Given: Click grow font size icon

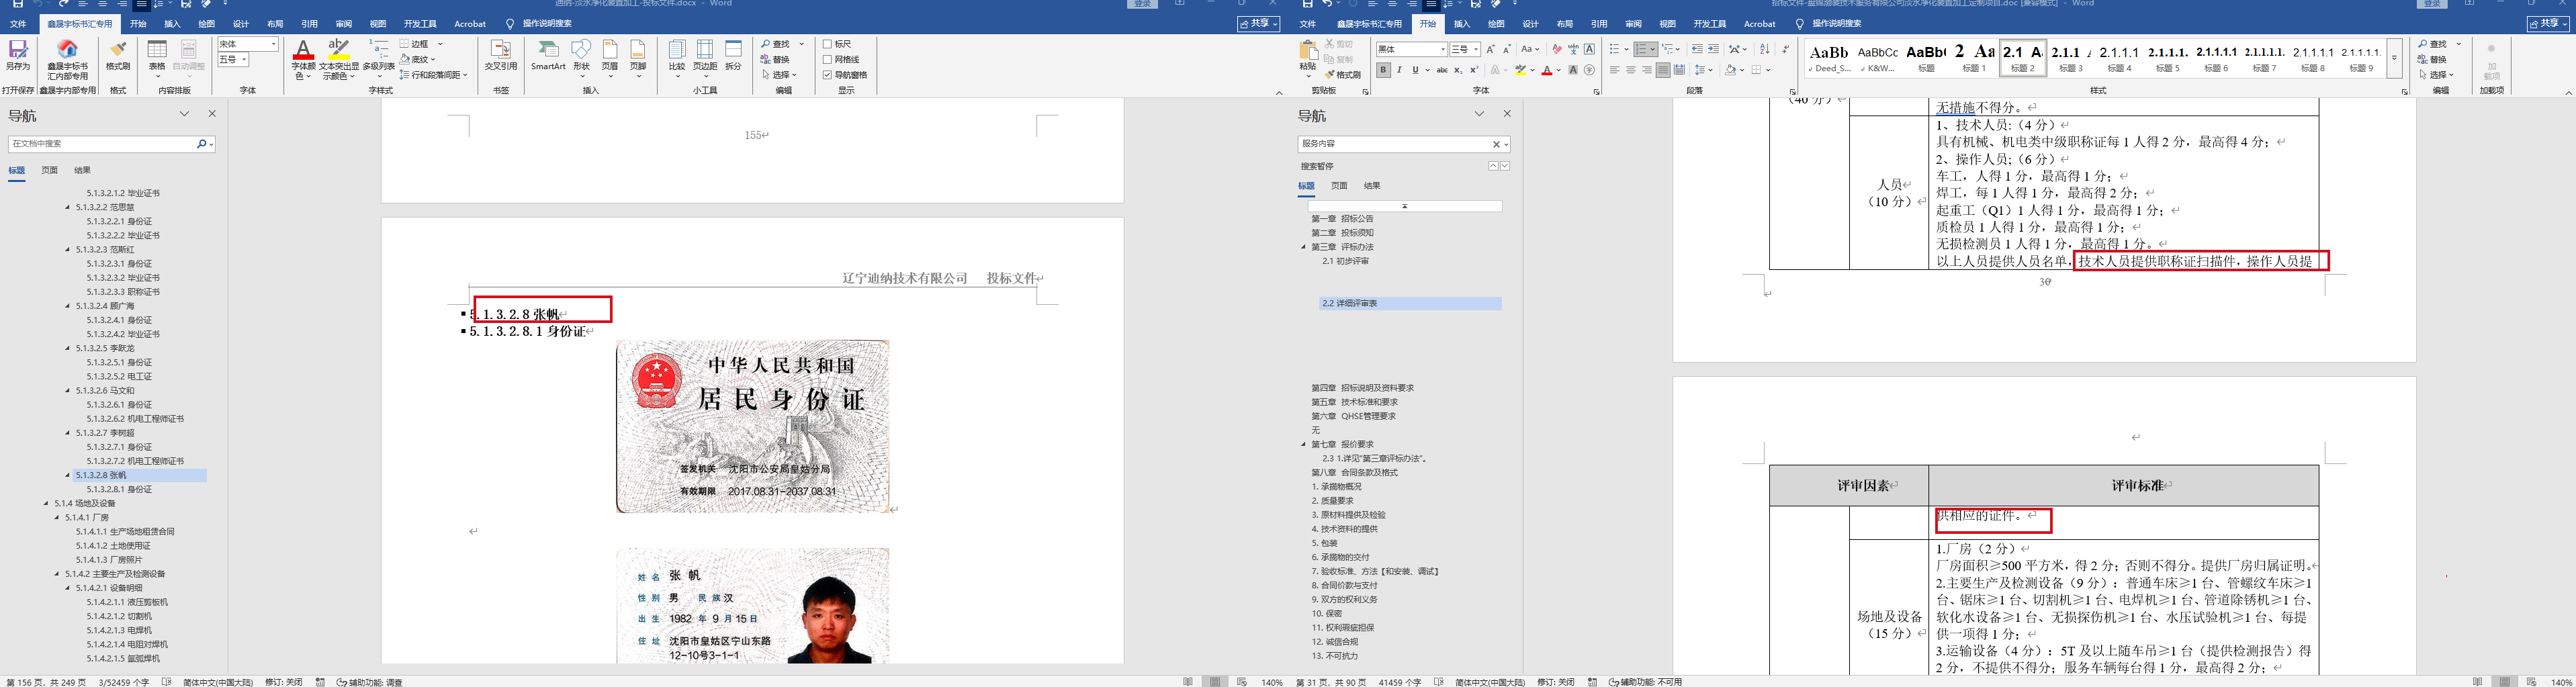Looking at the screenshot, I should click(x=1491, y=49).
